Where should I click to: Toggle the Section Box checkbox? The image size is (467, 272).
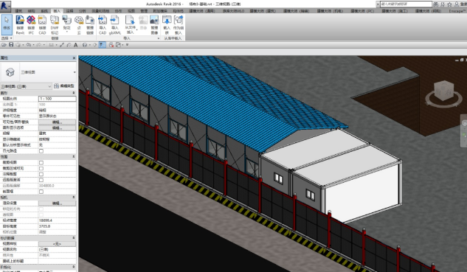click(41, 192)
